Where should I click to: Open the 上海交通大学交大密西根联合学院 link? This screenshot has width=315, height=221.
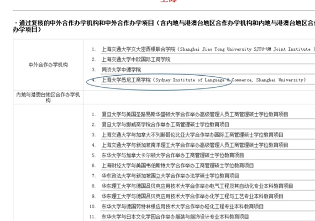click(x=208, y=49)
